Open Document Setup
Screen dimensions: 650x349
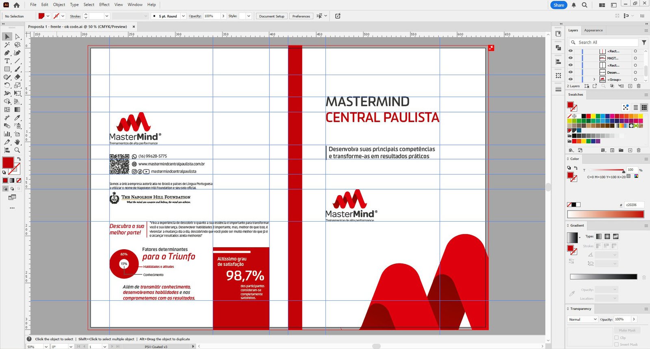pyautogui.click(x=271, y=16)
